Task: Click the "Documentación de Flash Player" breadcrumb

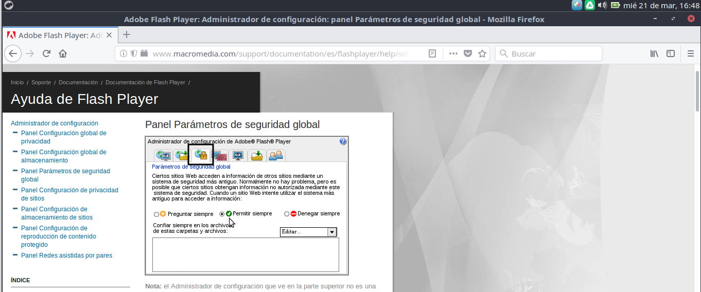Action: (145, 82)
